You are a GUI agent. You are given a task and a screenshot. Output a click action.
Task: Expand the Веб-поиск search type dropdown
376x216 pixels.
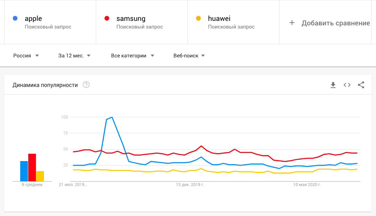189,56
